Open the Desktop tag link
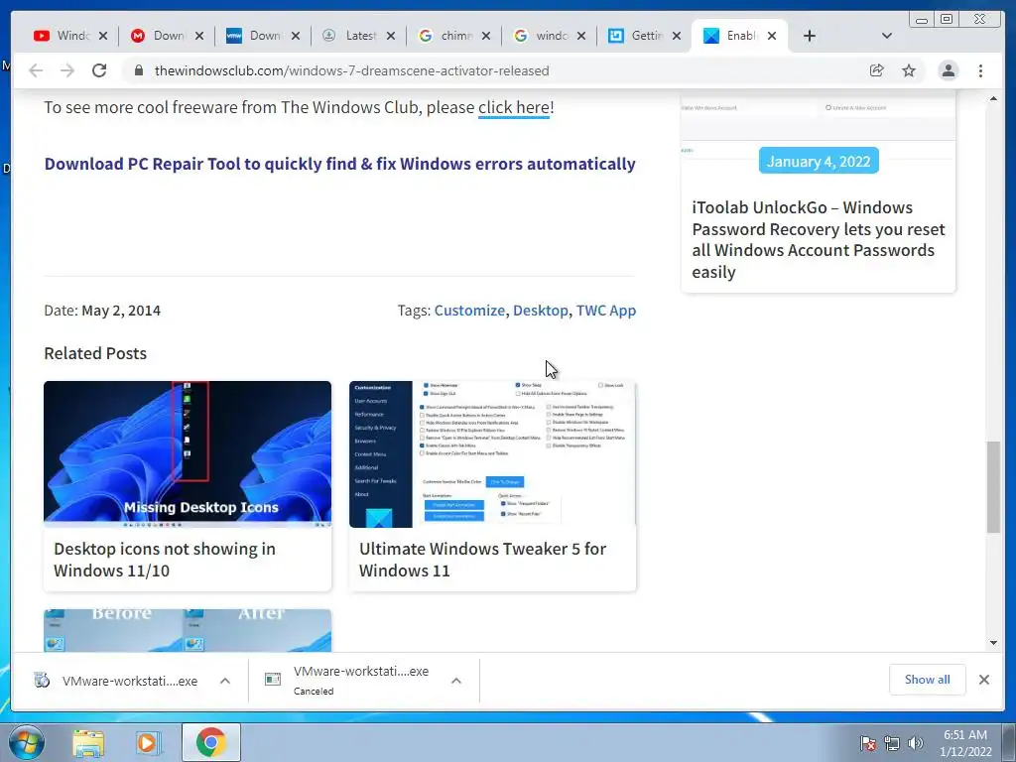 pyautogui.click(x=541, y=311)
